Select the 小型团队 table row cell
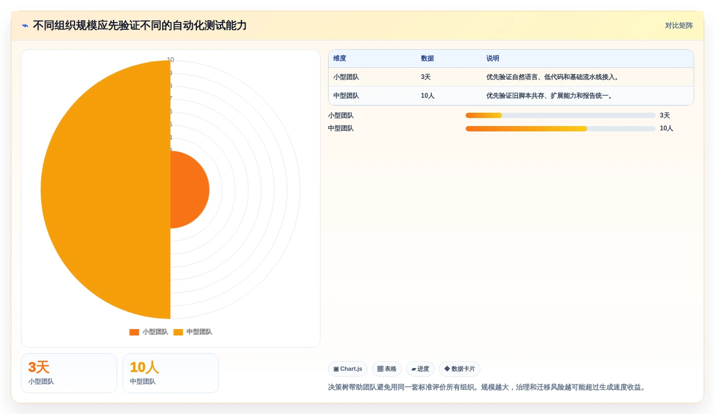 click(346, 77)
